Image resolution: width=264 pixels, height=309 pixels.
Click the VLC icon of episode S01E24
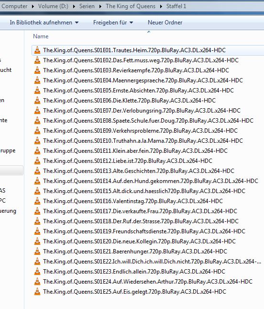[x=37, y=281]
